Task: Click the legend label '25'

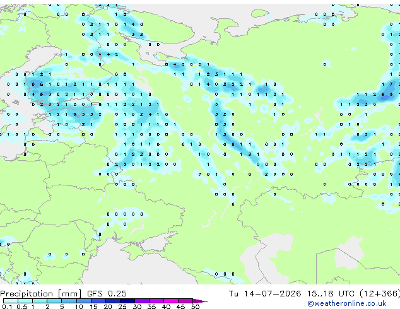Action: [x=122, y=306]
